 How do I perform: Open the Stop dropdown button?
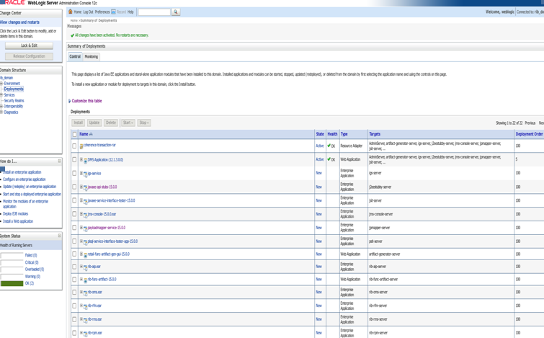click(144, 123)
